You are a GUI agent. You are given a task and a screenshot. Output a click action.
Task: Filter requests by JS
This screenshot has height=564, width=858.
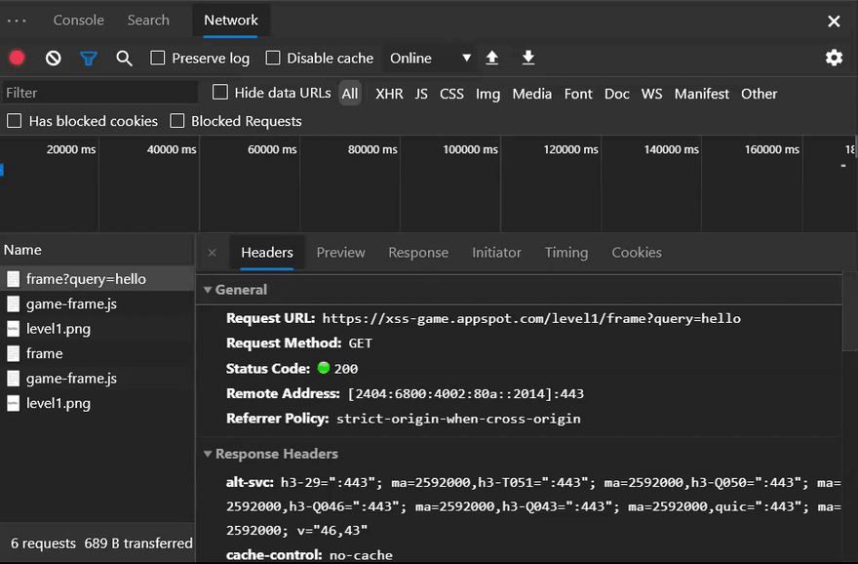[421, 95]
